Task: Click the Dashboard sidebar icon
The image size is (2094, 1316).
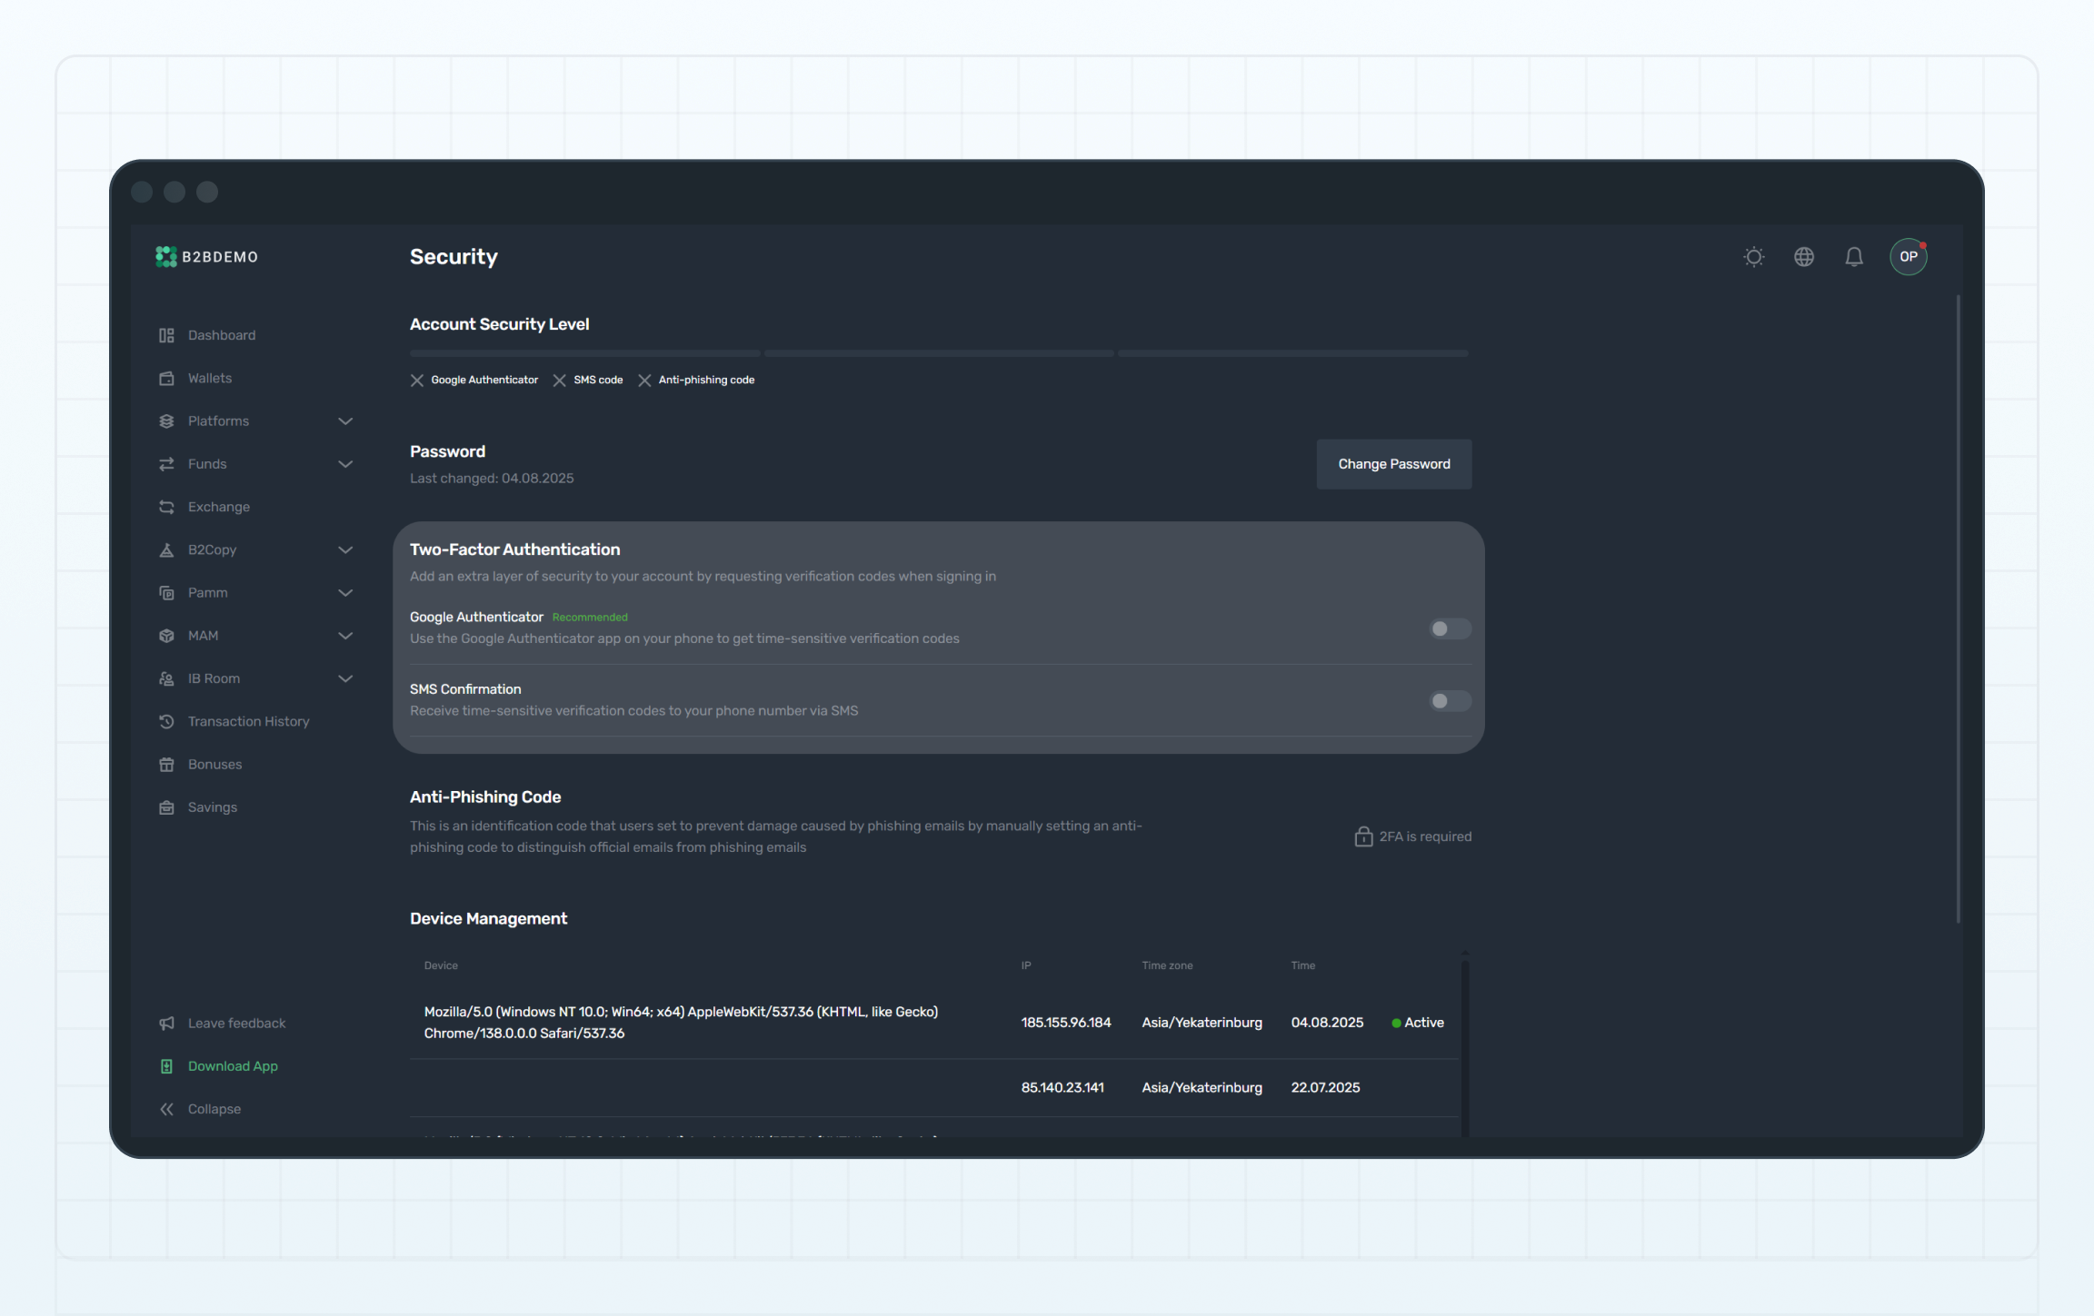Action: point(166,335)
